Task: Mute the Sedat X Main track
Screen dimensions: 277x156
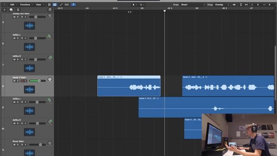Action: click(14, 81)
